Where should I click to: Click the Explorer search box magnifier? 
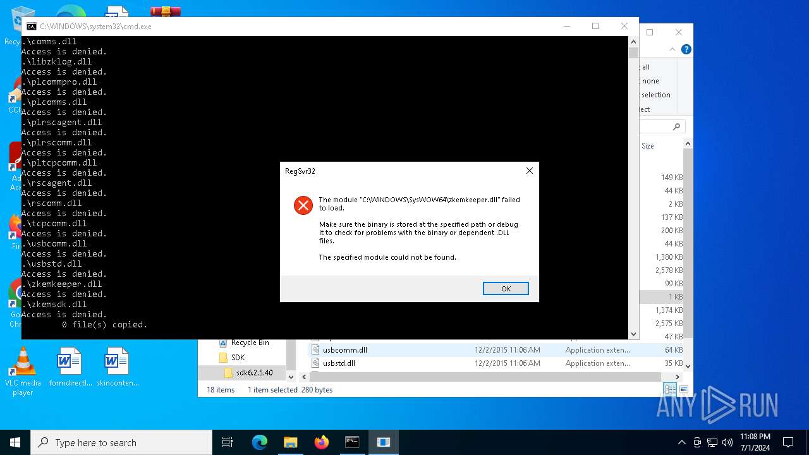click(676, 126)
